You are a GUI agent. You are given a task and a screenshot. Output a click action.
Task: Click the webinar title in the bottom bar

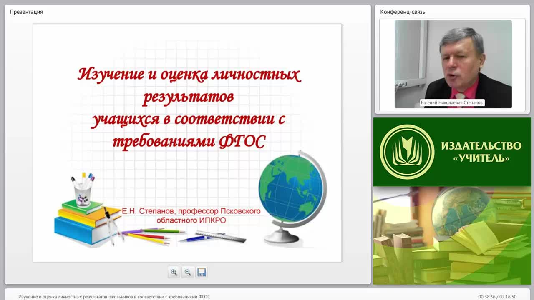point(114,297)
